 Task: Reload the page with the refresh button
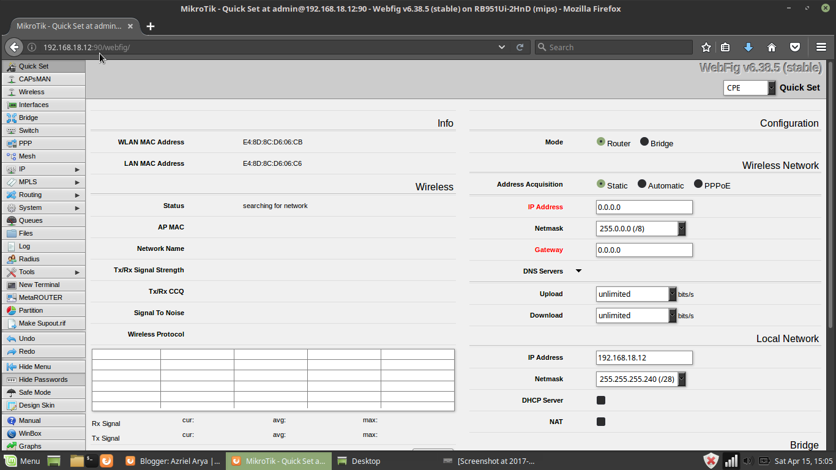pos(520,47)
